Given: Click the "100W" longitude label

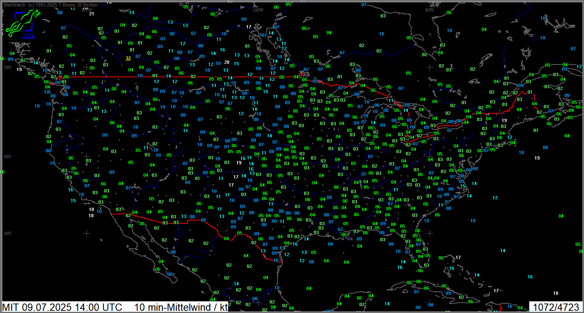Looking at the screenshot, I should coord(258,10).
